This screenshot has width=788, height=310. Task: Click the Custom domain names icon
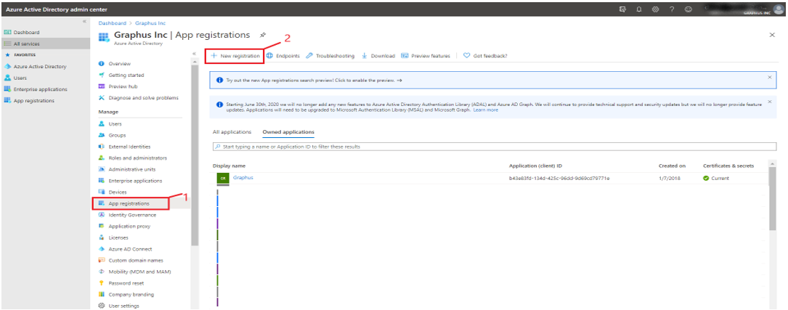[102, 260]
